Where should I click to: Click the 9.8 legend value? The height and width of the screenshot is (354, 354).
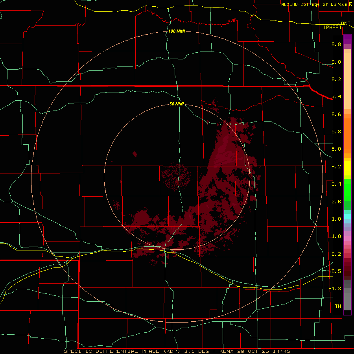click(336, 44)
